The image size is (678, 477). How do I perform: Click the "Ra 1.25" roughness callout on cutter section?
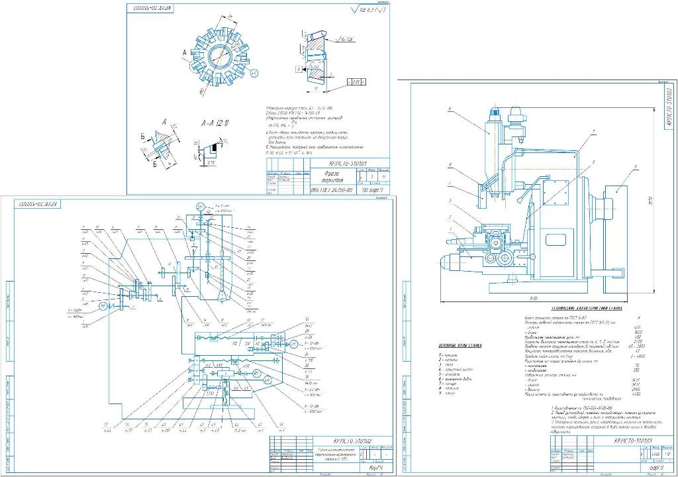coord(344,40)
